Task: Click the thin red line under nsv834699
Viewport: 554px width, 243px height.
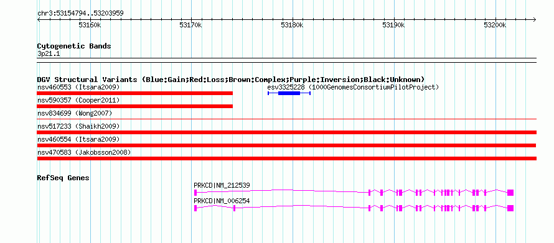Action: coord(287,119)
